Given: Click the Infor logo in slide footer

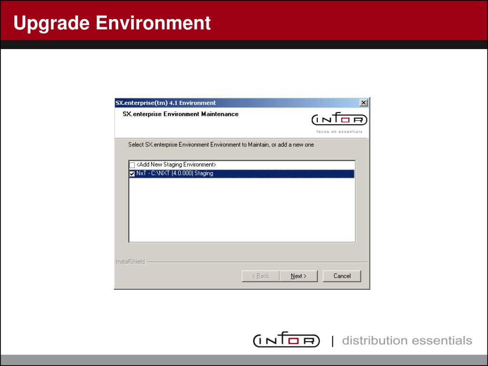Looking at the screenshot, I should [286, 339].
